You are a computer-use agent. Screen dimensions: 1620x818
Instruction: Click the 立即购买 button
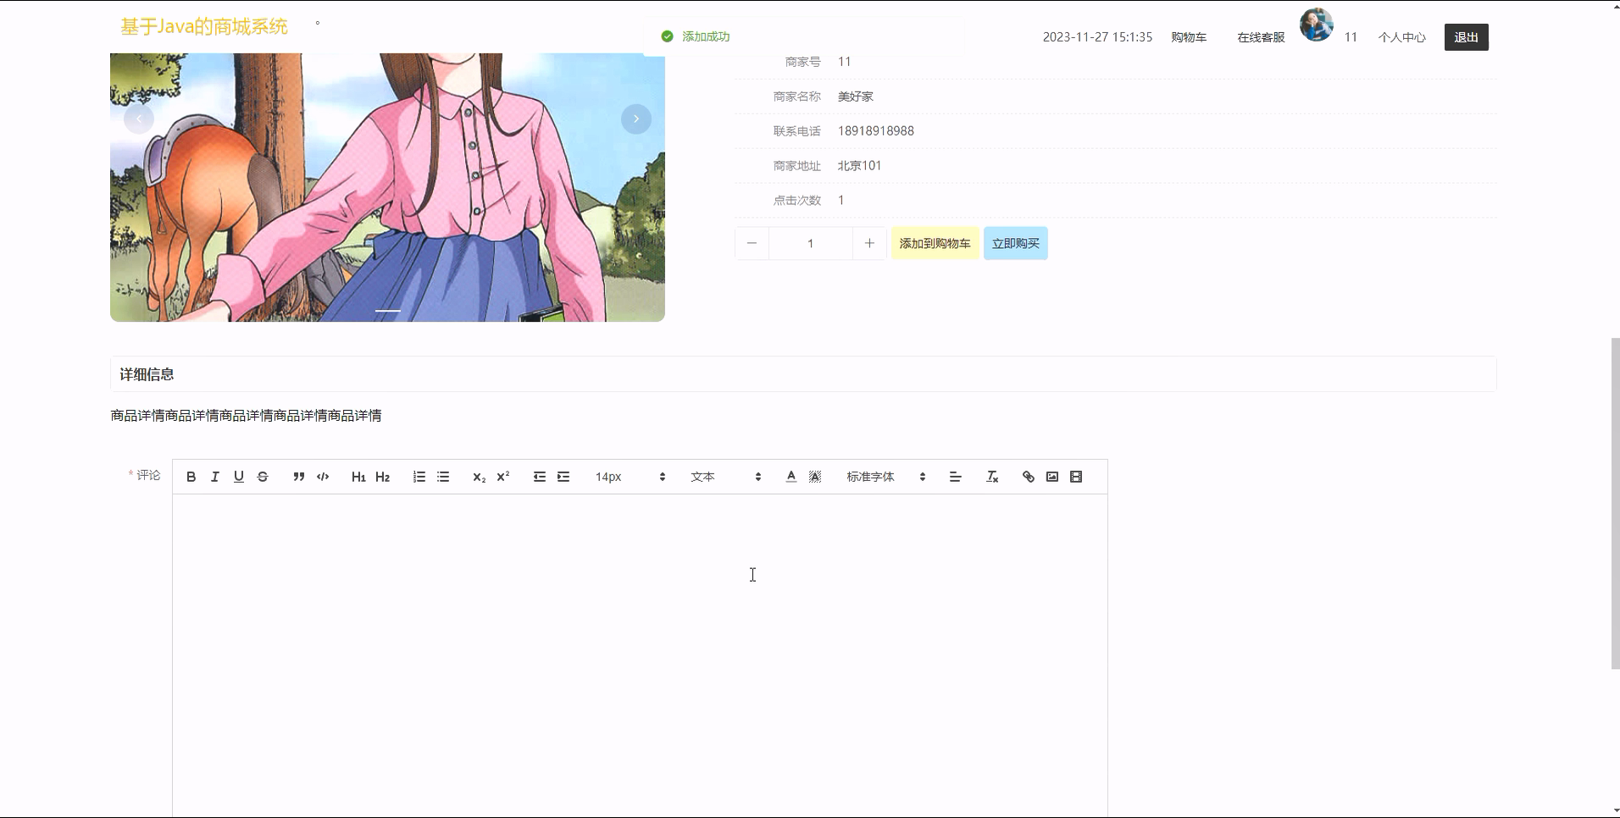[1015, 243]
